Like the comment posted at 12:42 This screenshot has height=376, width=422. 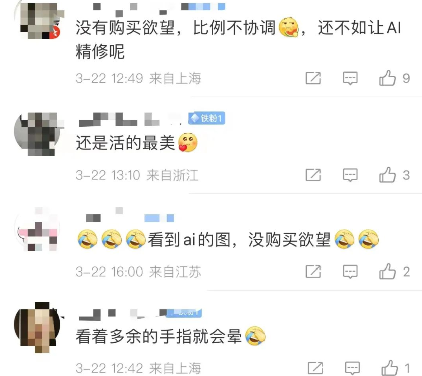[389, 368]
